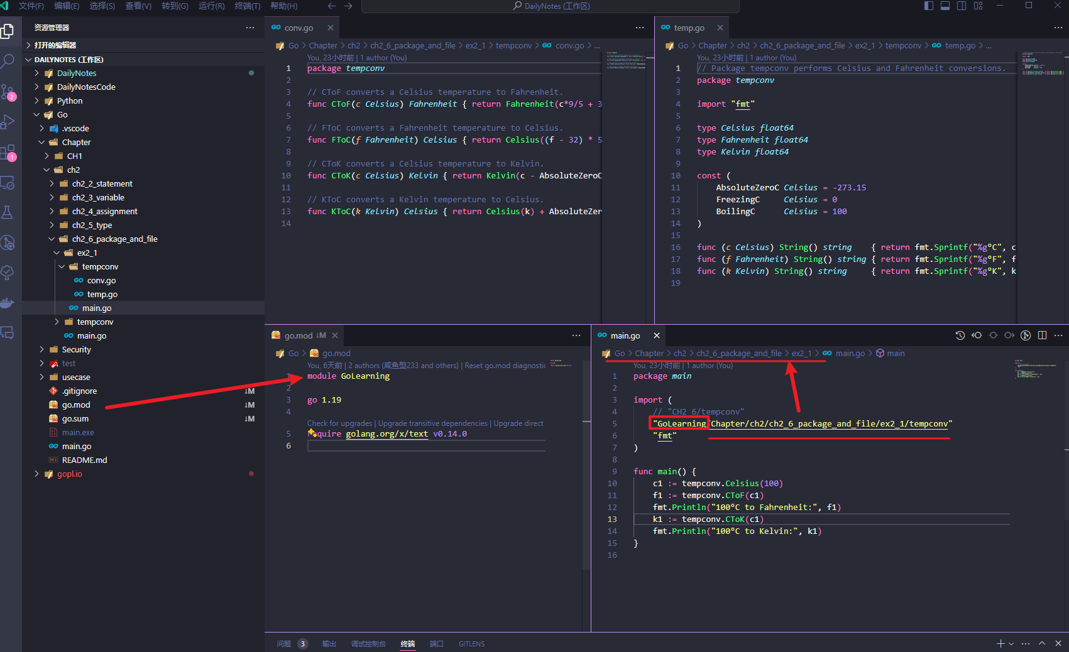Open the chat/comments icon in activity bar

(x=7, y=333)
